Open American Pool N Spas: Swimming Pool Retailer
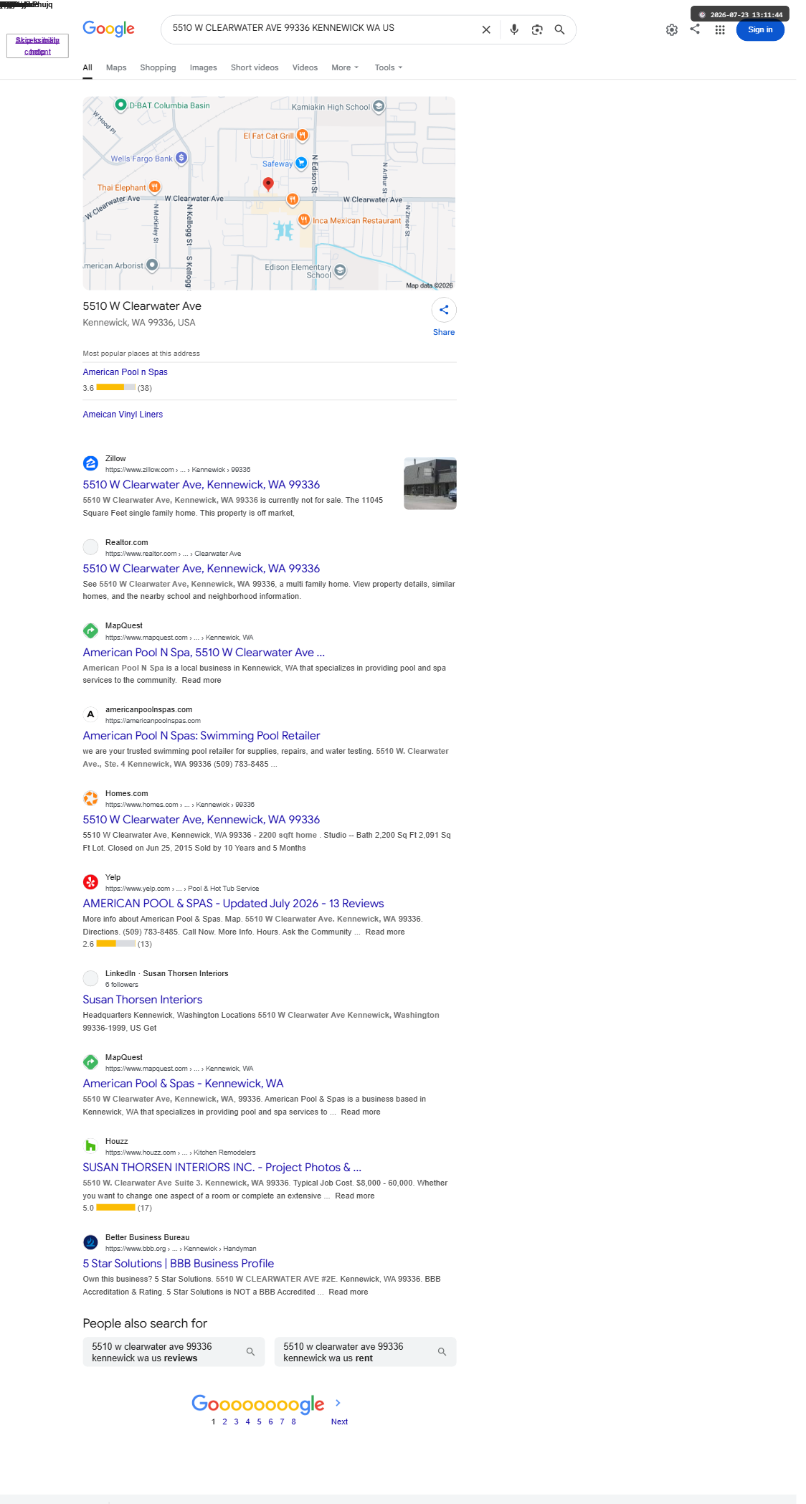The width and height of the screenshot is (806, 1504). click(x=201, y=736)
